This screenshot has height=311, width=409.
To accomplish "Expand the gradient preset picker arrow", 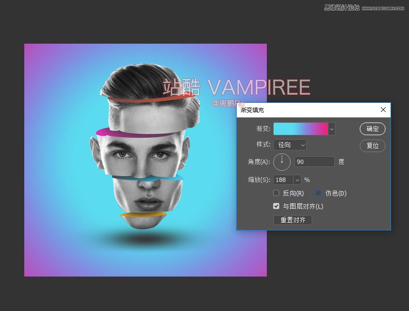I will [x=332, y=129].
